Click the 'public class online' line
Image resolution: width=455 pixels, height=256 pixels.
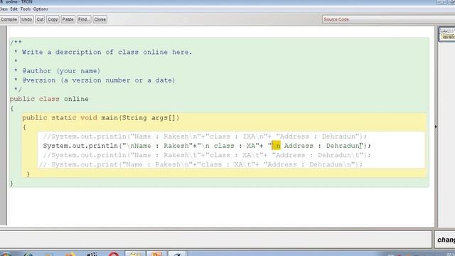click(x=49, y=99)
